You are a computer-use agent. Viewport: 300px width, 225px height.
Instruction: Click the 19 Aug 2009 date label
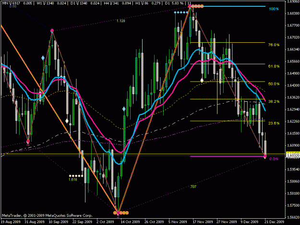pyautogui.click(x=11, y=222)
